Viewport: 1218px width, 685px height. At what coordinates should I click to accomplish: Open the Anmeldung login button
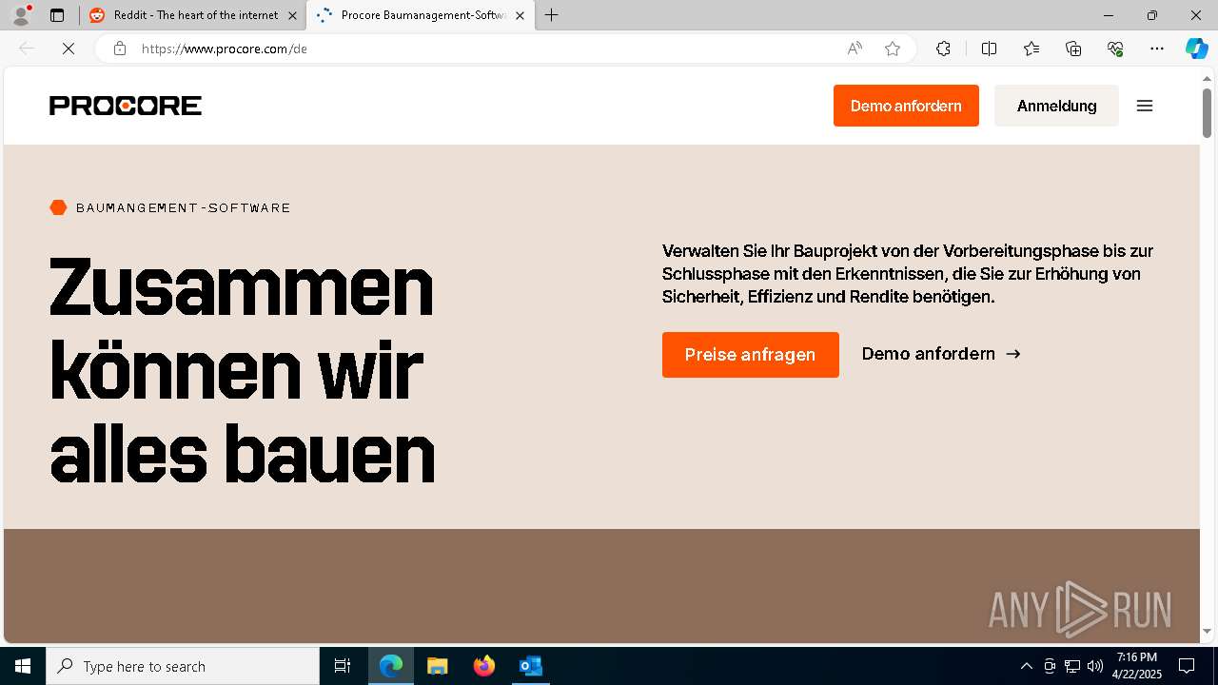(1056, 106)
